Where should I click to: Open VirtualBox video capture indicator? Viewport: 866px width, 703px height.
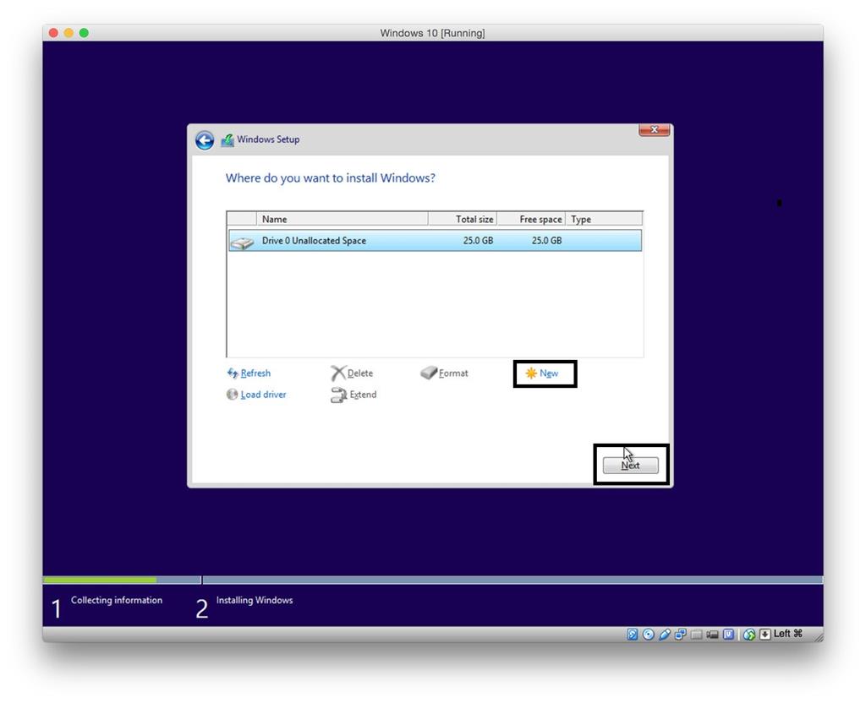(x=712, y=635)
